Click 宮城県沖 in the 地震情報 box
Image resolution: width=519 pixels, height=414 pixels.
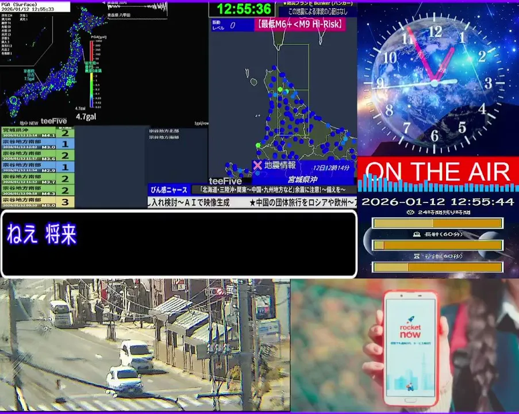tap(302, 179)
